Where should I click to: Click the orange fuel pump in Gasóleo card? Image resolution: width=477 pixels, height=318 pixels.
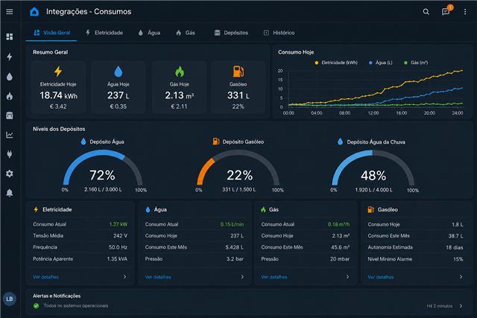[x=238, y=71]
